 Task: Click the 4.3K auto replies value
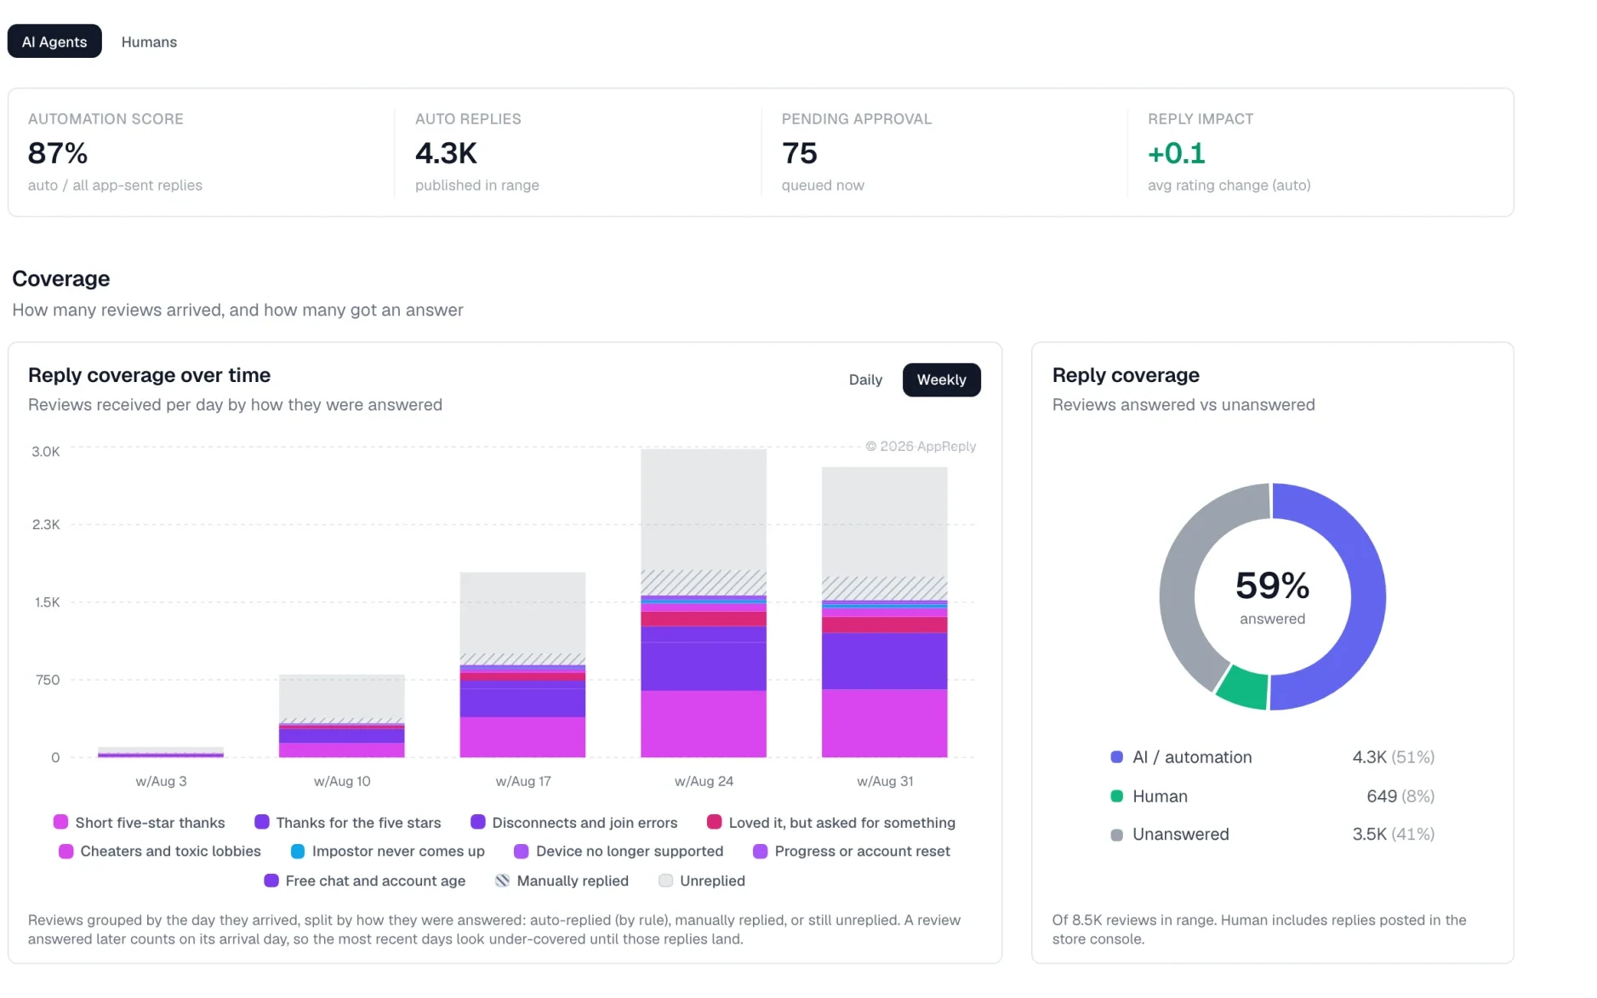point(447,153)
